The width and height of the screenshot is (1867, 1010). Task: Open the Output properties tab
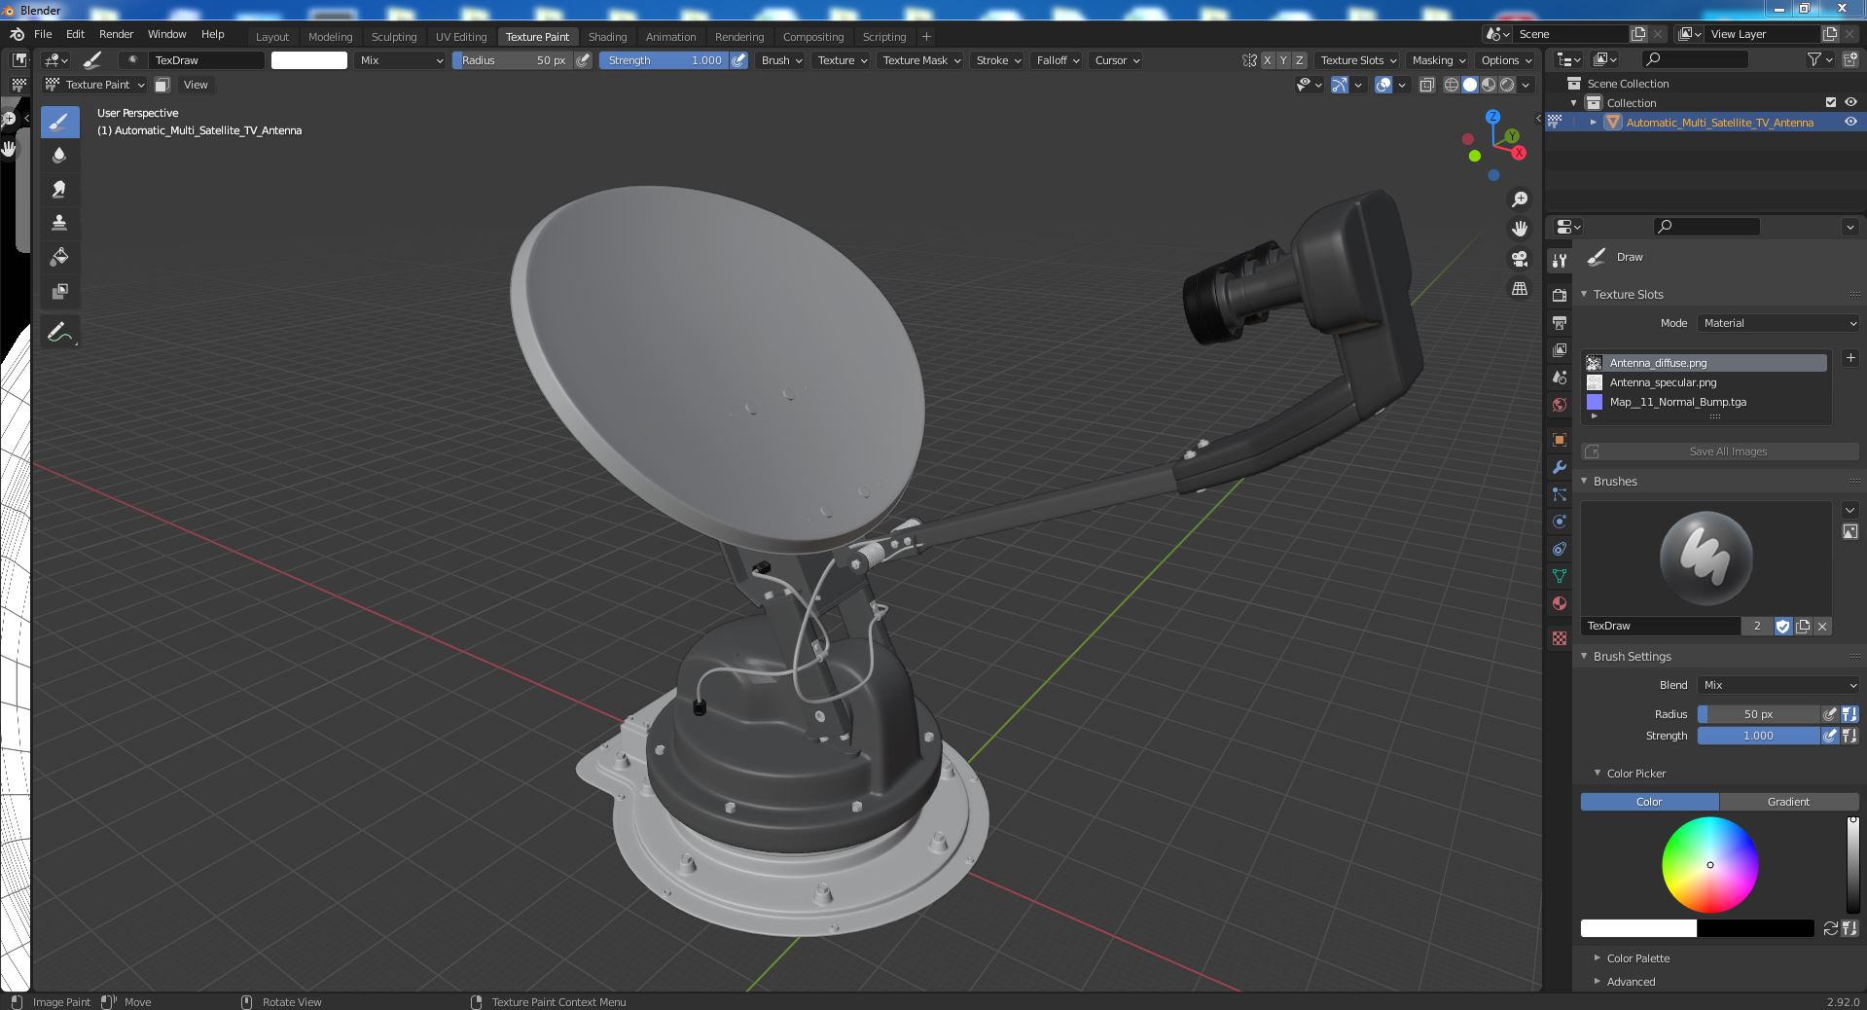(x=1560, y=322)
